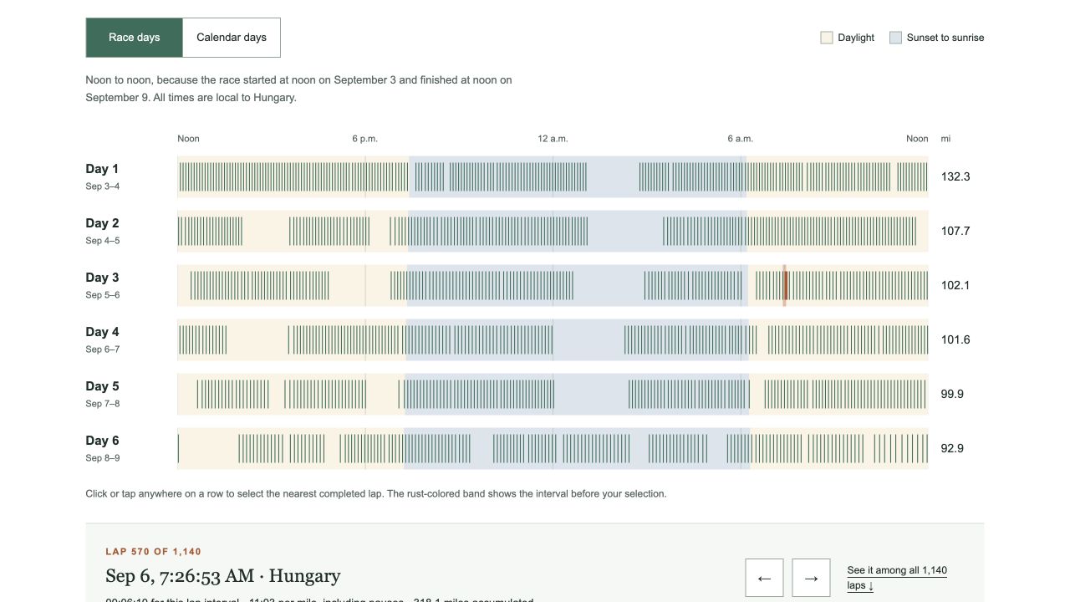
Task: Click the 101.6 miles value for Day 4
Action: pyautogui.click(x=955, y=339)
